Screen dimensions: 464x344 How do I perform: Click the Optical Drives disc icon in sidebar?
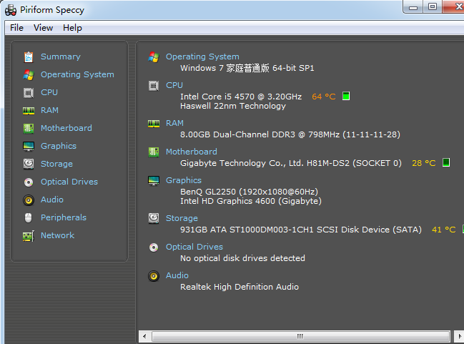pos(29,182)
